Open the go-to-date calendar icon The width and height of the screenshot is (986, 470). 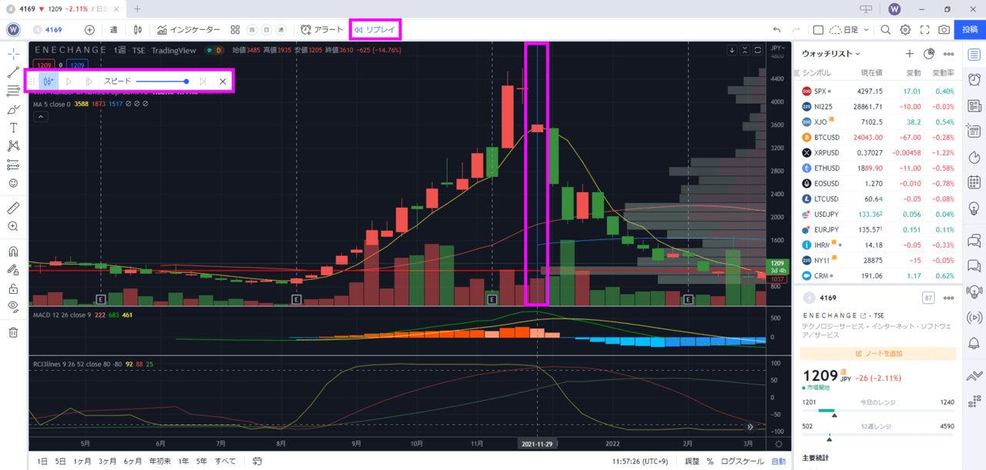pyautogui.click(x=257, y=462)
